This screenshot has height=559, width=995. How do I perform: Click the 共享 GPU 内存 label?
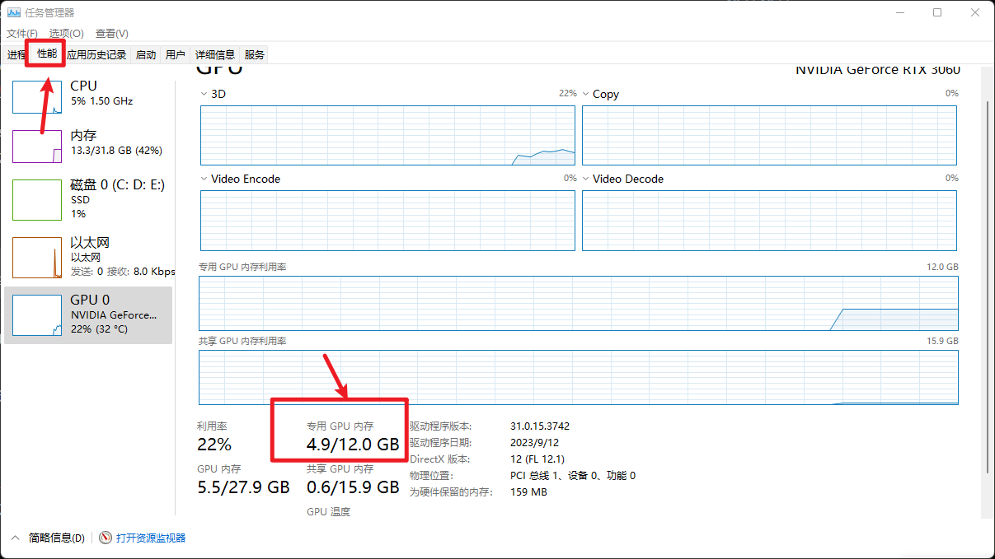point(340,469)
